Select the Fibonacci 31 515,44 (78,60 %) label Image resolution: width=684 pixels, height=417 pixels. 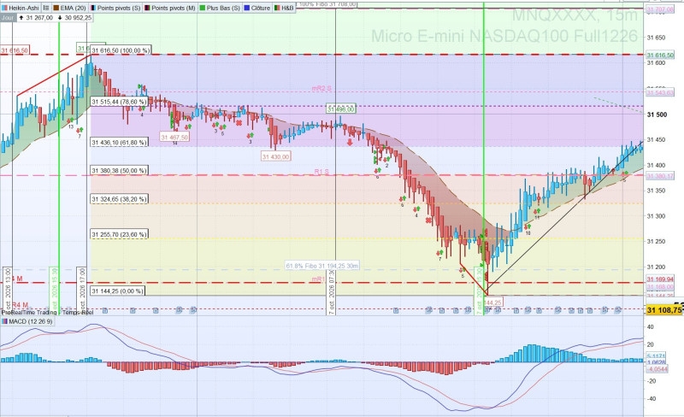pos(119,102)
